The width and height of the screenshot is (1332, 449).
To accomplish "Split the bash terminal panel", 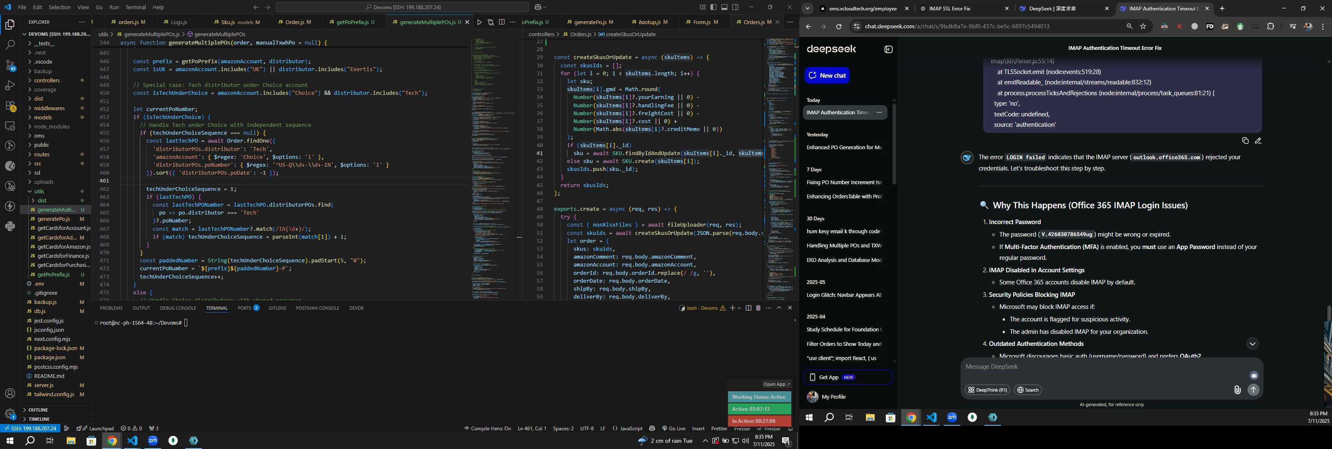I will pos(748,308).
